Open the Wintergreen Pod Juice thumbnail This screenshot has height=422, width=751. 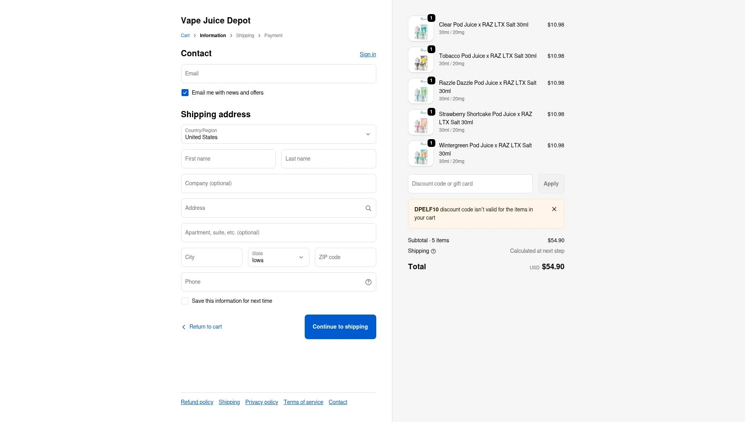(x=420, y=154)
